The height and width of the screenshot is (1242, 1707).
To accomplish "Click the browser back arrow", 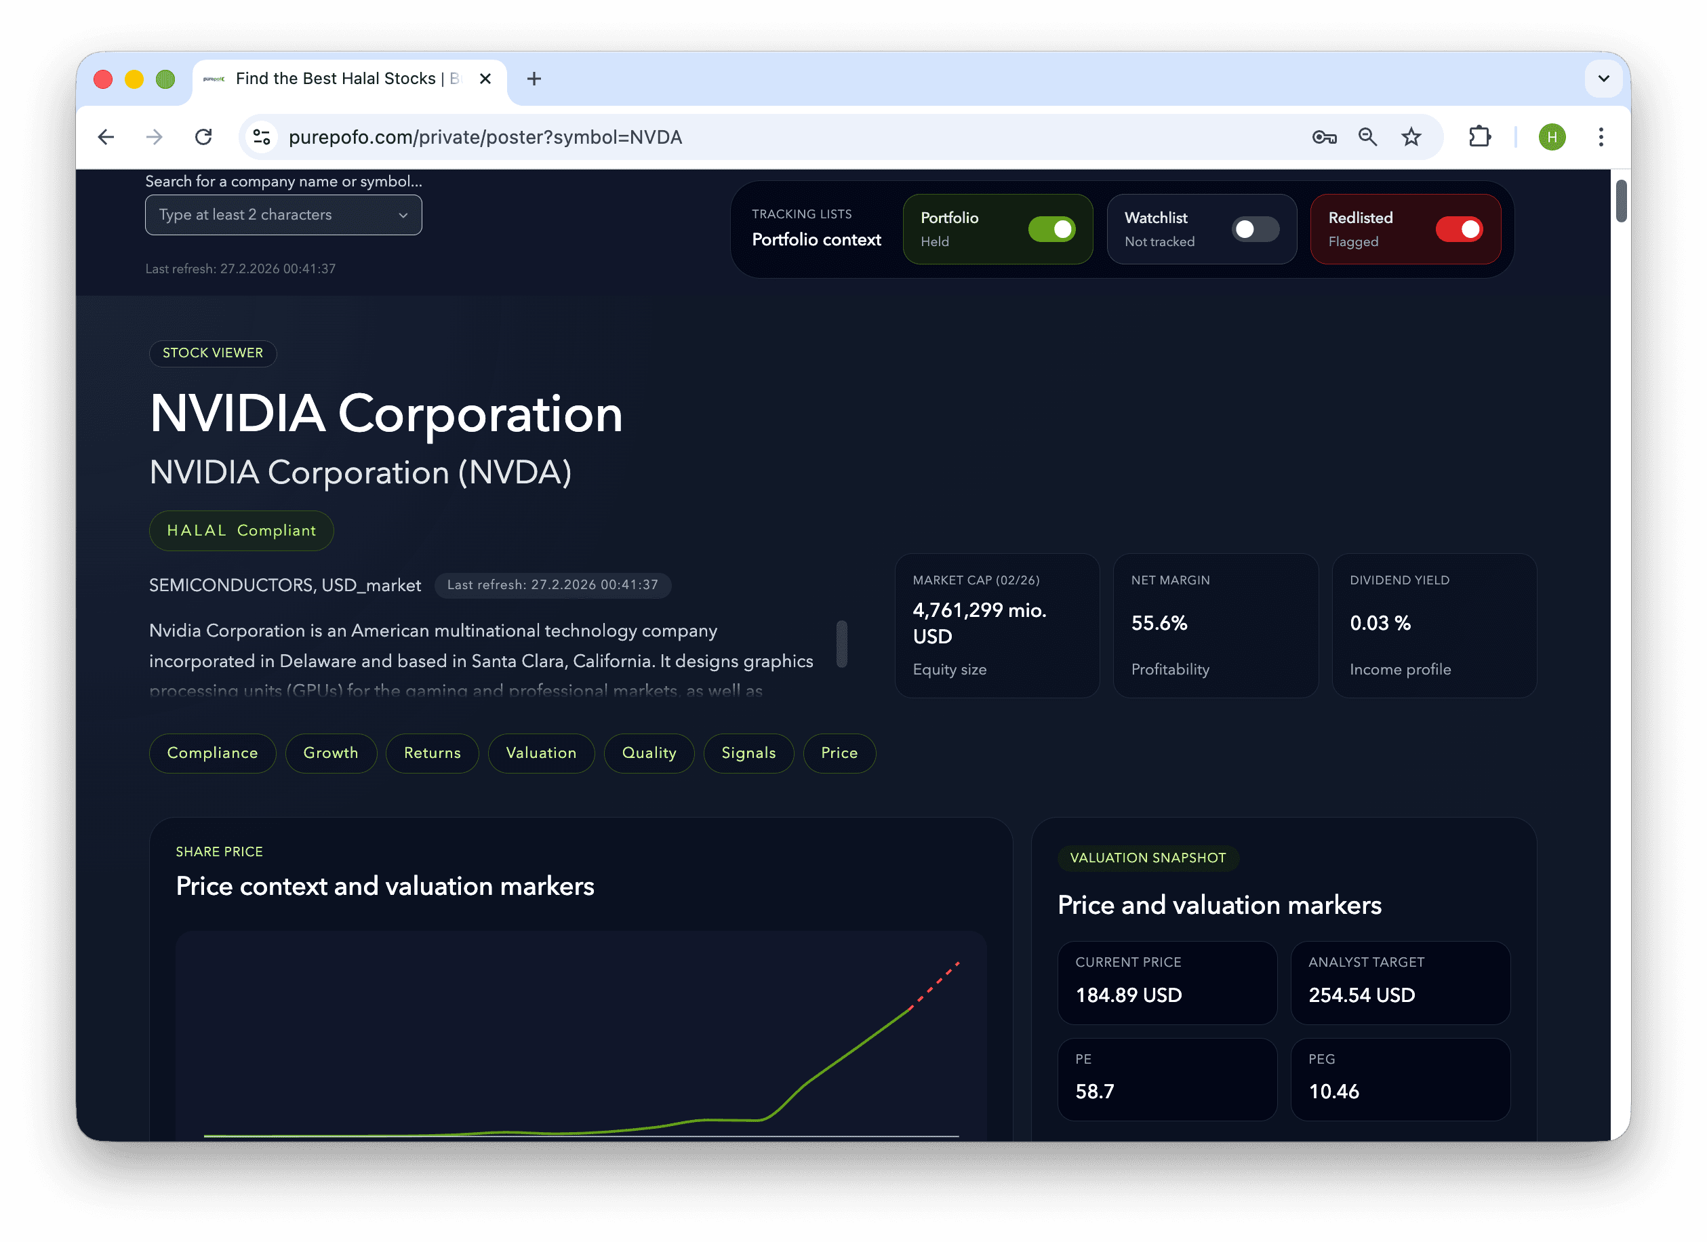I will [106, 137].
